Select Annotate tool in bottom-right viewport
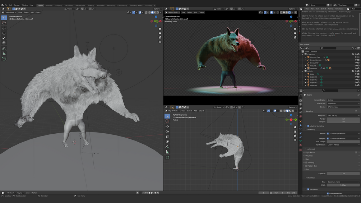The height and width of the screenshot is (203, 361). tap(167, 147)
